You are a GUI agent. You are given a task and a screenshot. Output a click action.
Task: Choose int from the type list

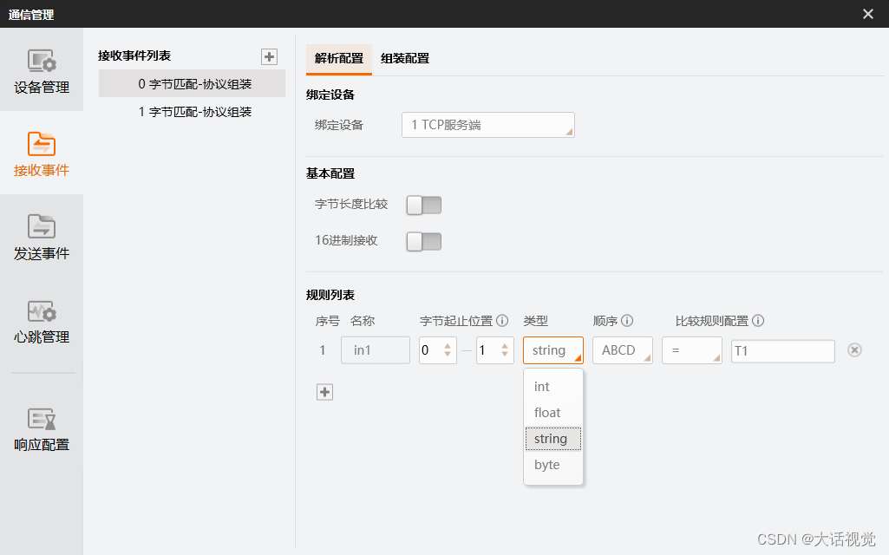[553, 387]
